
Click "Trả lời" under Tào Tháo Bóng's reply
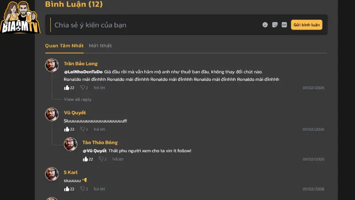pyautogui.click(x=118, y=159)
